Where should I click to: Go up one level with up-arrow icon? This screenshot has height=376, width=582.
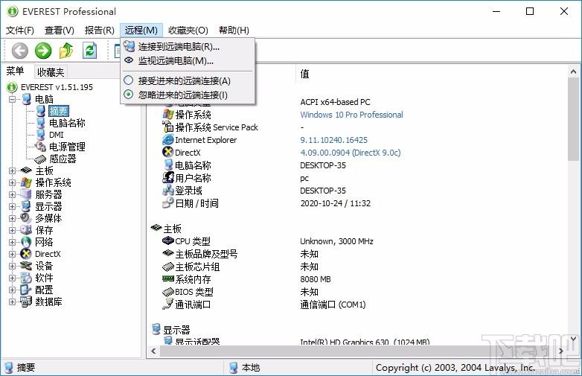pyautogui.click(x=66, y=51)
